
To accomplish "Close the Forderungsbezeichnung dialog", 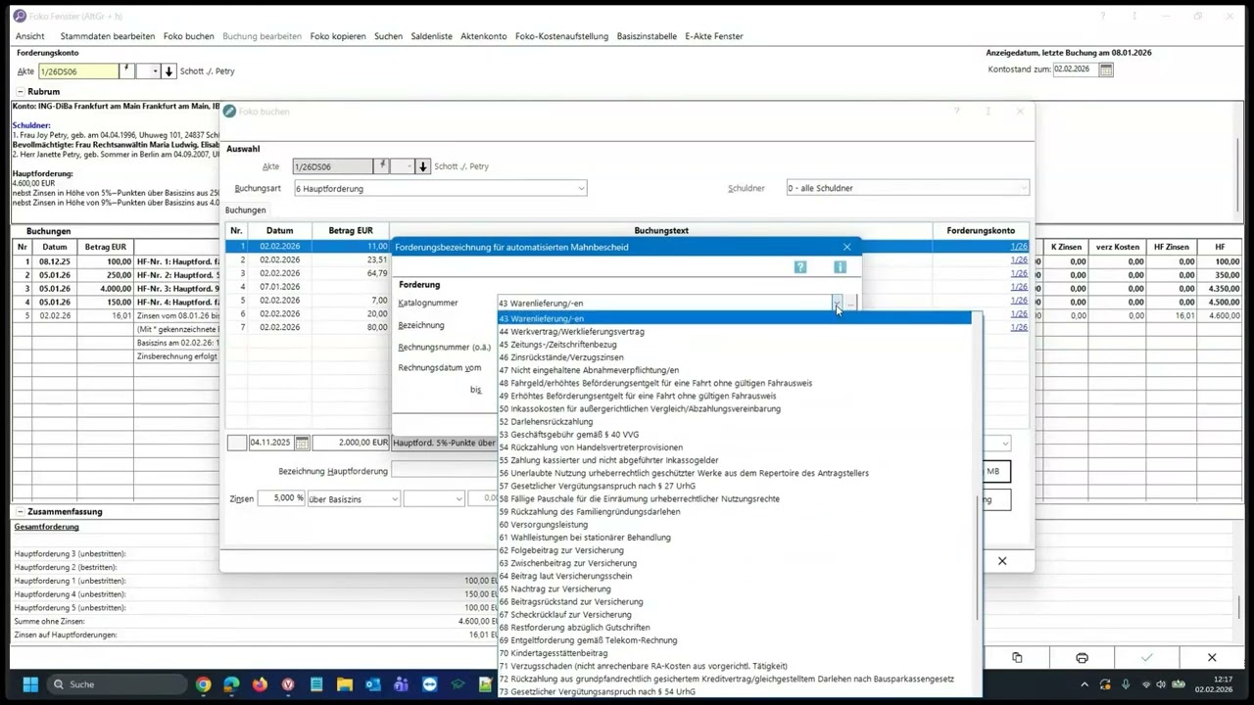I will click(847, 247).
